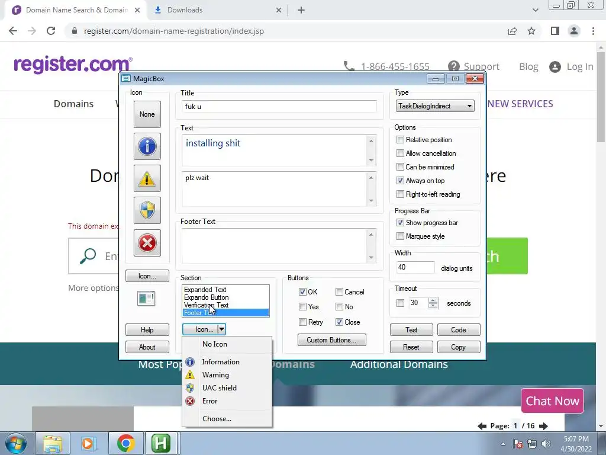Uncheck Always on top
The image size is (606, 455).
coord(401,181)
